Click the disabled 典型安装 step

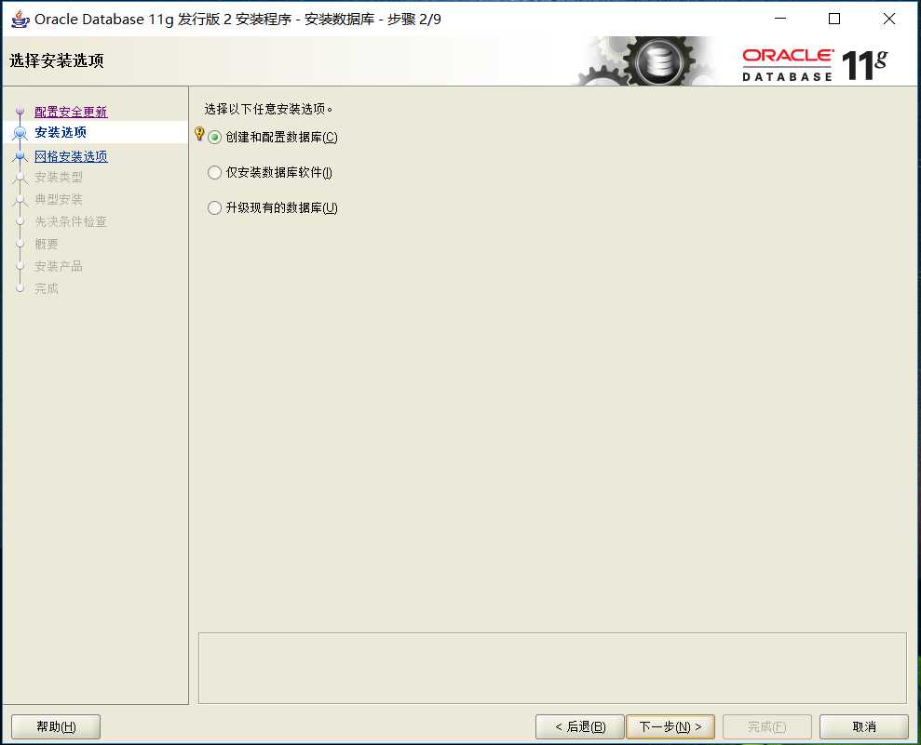point(58,199)
